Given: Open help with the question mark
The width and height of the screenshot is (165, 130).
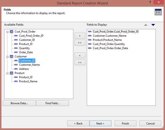Looking at the screenshot, I should (150, 2).
